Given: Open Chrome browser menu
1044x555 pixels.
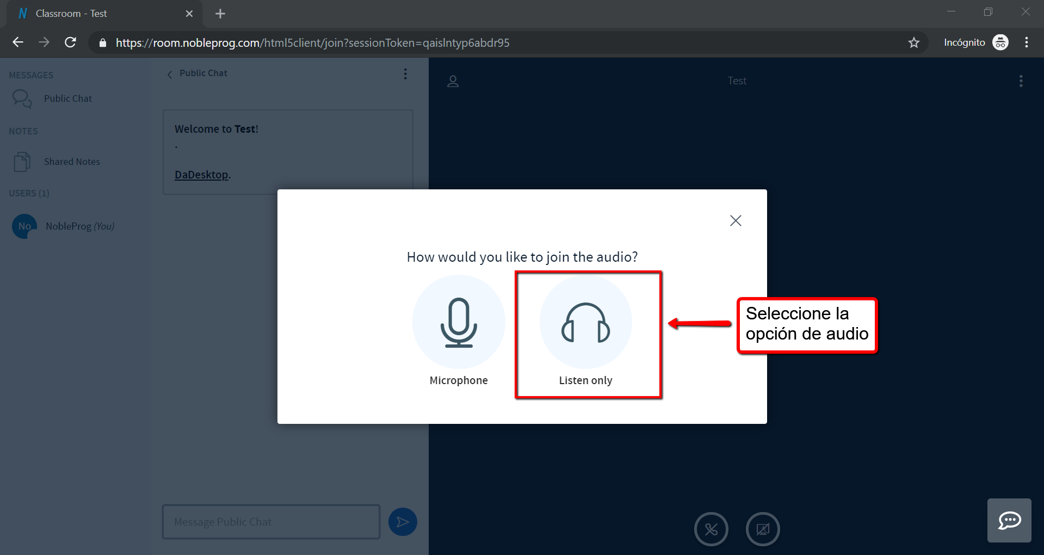Looking at the screenshot, I should click(x=1026, y=42).
